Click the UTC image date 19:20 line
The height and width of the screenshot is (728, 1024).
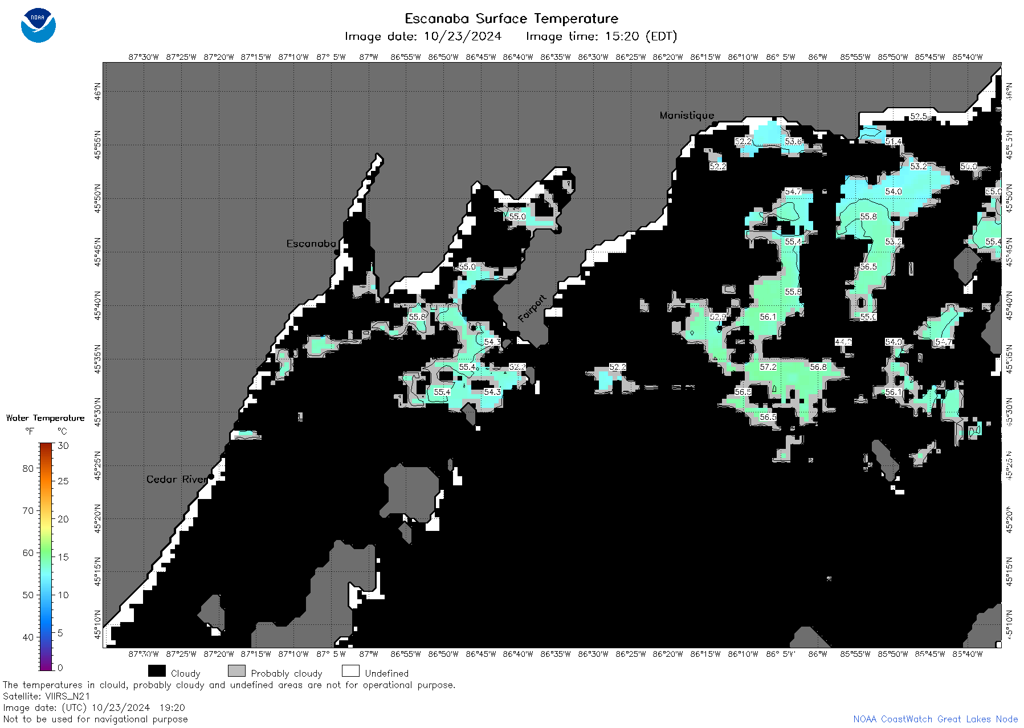(x=94, y=707)
